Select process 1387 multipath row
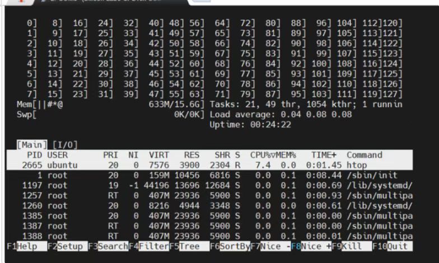 (x=209, y=226)
